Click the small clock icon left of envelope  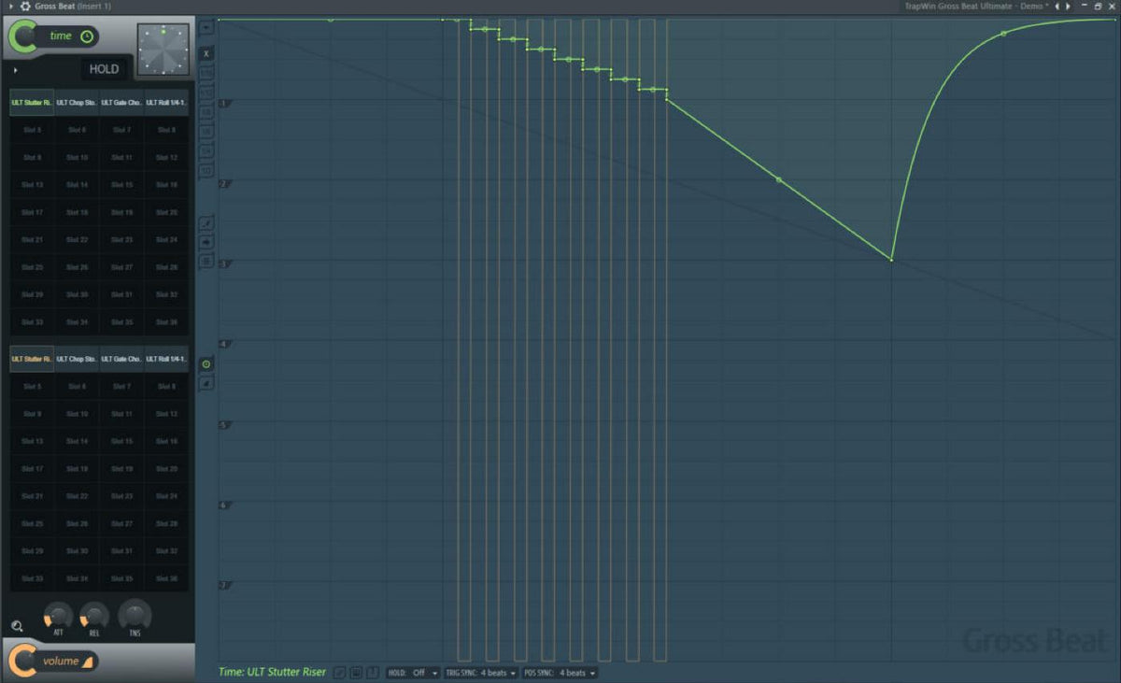pos(206,363)
